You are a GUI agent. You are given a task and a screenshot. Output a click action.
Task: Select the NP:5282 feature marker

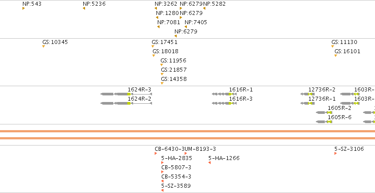tap(204, 8)
